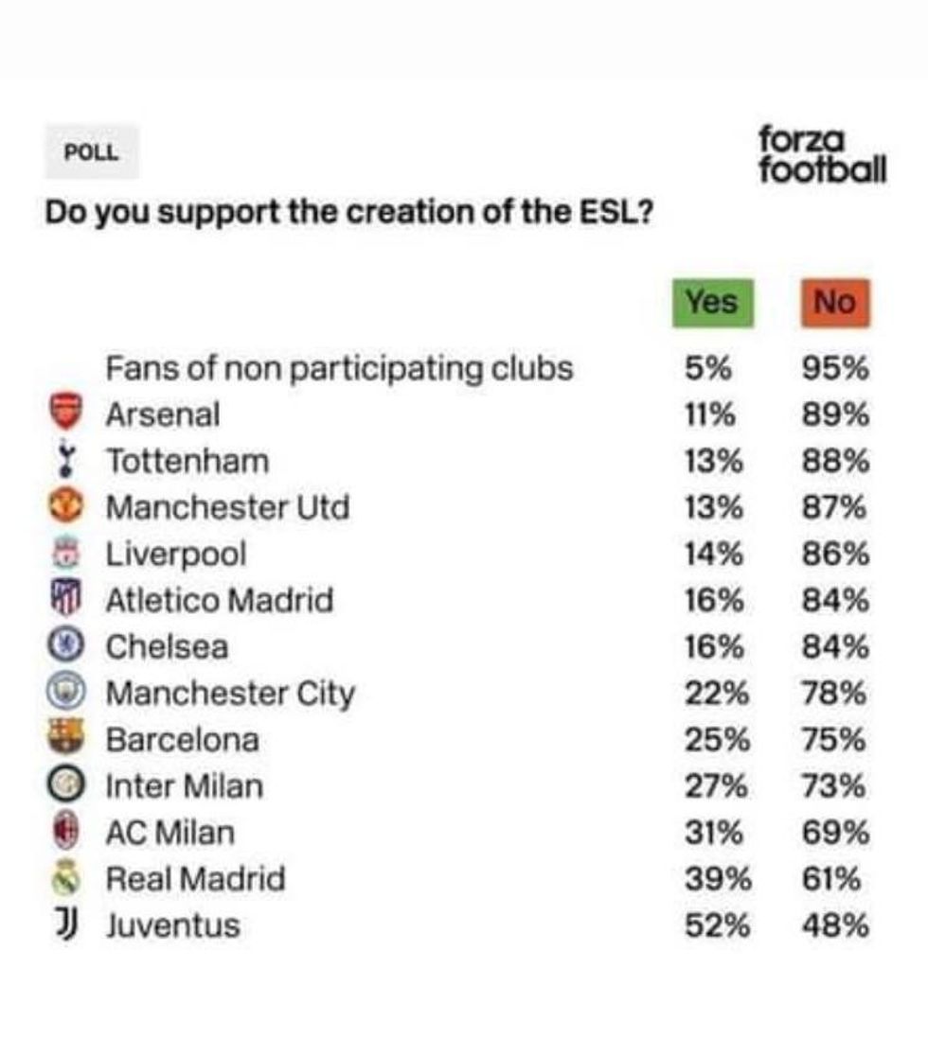Open the forza football logo
Viewport: 928px width, 1056px height.
(x=822, y=155)
